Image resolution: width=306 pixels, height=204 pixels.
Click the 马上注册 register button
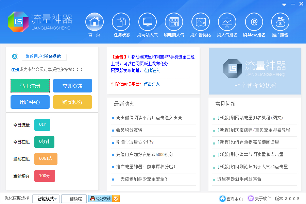(x=30, y=86)
